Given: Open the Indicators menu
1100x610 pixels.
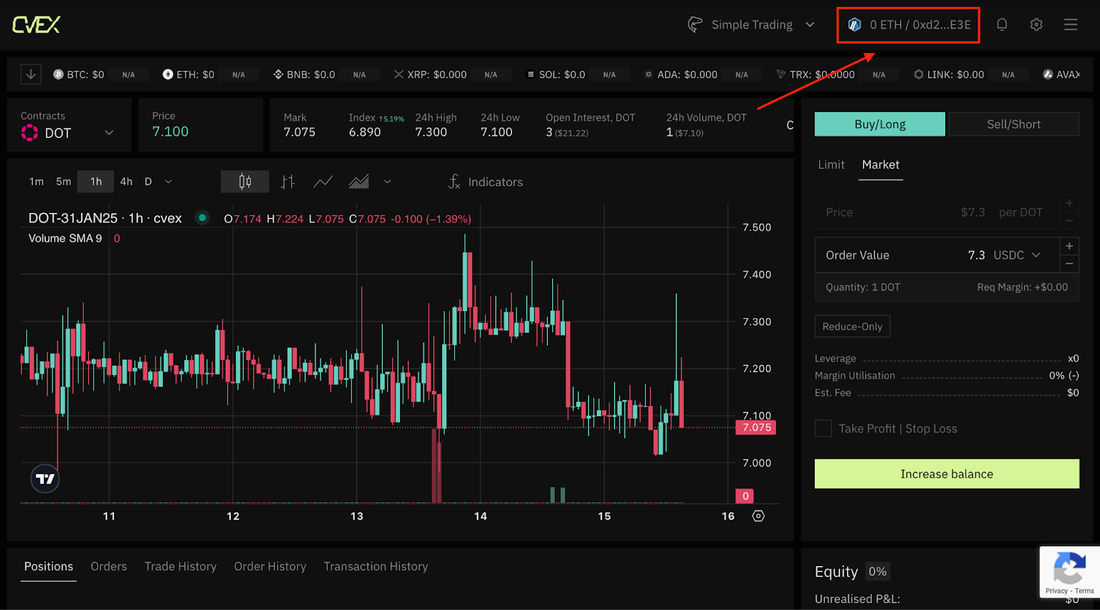Looking at the screenshot, I should [485, 182].
